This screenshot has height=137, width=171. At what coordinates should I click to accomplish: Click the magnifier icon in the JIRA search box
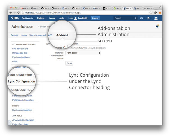[x=135, y=18]
